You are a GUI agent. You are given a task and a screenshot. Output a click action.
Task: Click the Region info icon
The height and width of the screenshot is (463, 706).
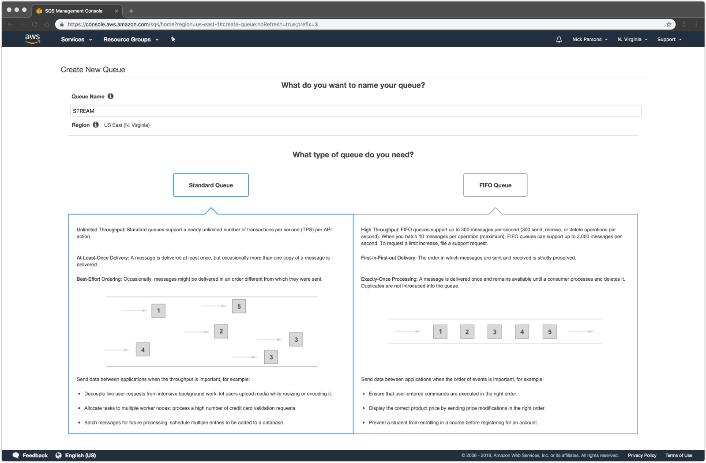96,125
